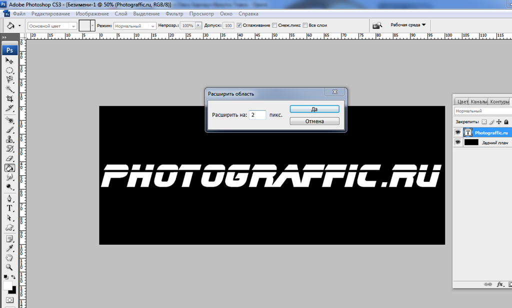The width and height of the screenshot is (512, 308).
Task: Select the Custom Shape tool
Action: (9, 227)
